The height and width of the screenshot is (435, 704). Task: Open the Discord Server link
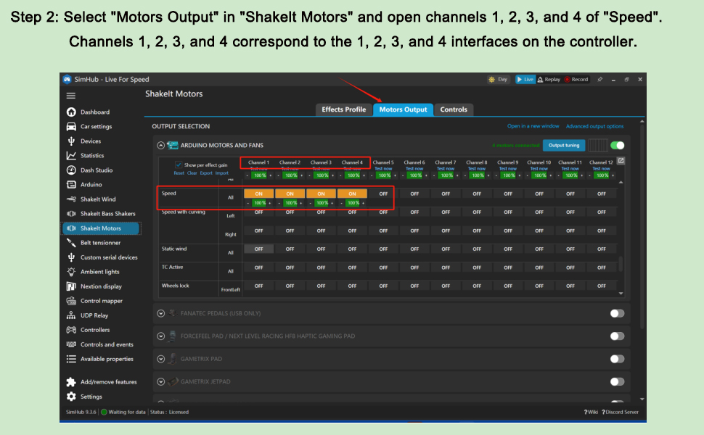click(620, 412)
